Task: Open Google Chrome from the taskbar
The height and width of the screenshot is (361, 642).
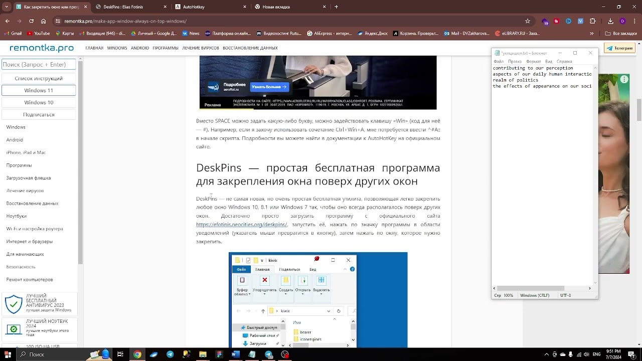Action: (x=137, y=354)
